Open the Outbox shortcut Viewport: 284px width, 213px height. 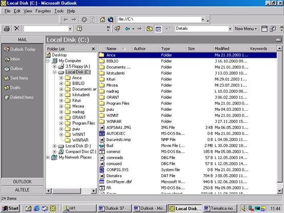pos(13,69)
